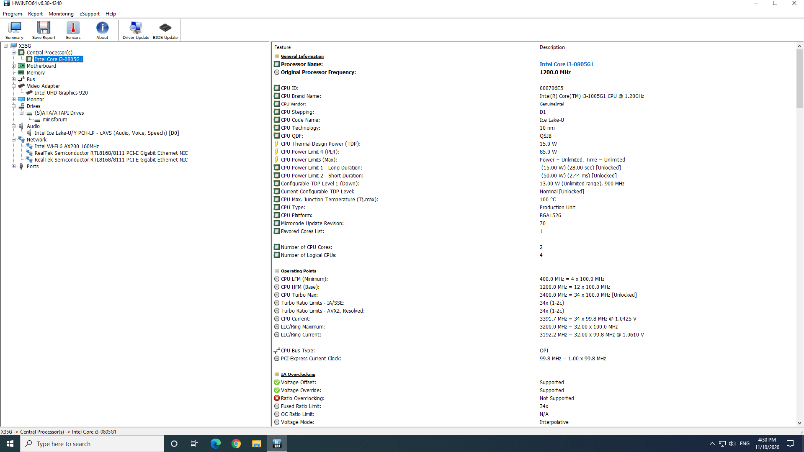Show hidden system tray icons
Viewport: 804px width, 452px height.
point(712,444)
